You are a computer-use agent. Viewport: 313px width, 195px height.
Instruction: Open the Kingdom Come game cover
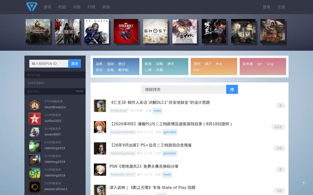click(x=38, y=31)
